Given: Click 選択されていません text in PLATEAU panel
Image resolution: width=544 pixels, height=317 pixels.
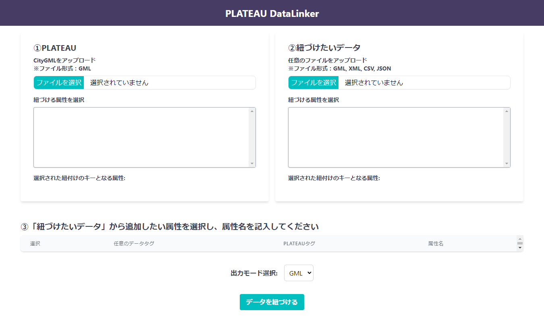Looking at the screenshot, I should [119, 83].
